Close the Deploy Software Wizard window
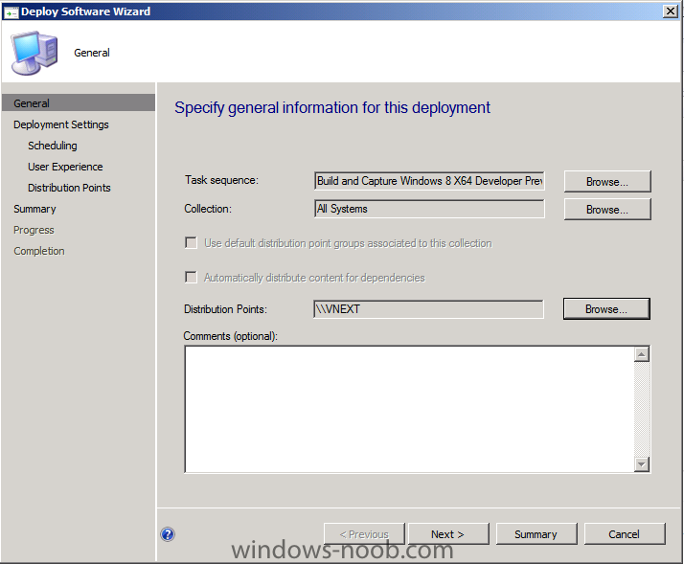684x564 pixels. (670, 11)
